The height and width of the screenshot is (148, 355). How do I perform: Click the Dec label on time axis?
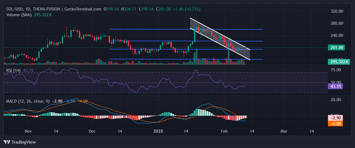tap(92, 131)
